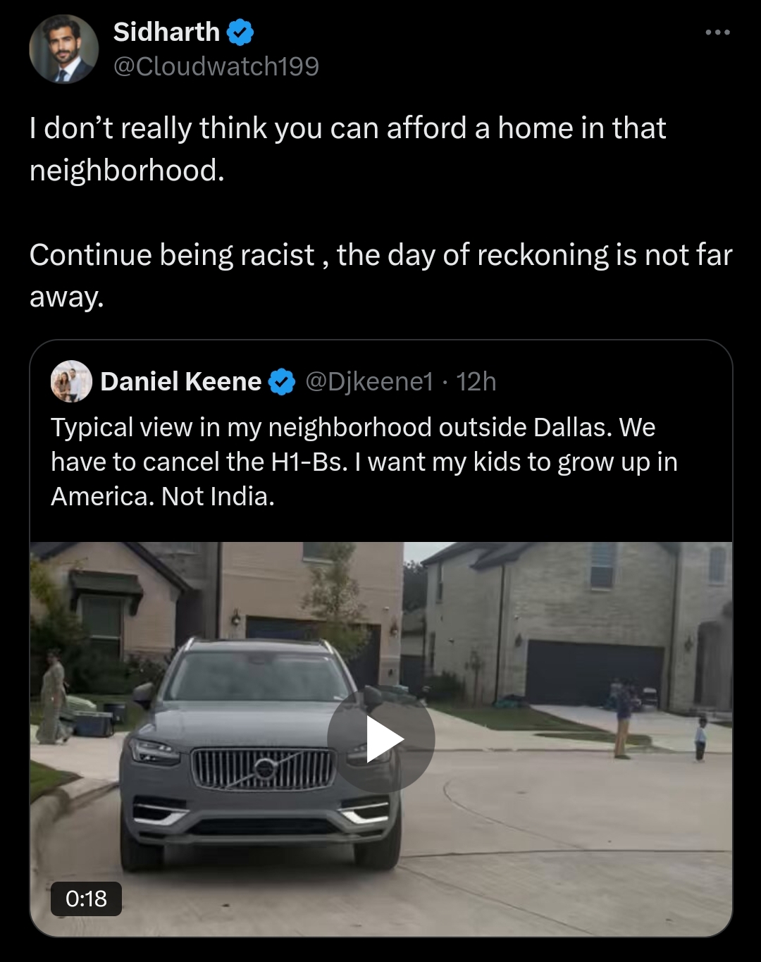Click the 12h timestamp on quoted post
Image resolution: width=761 pixels, height=962 pixels.
476,381
